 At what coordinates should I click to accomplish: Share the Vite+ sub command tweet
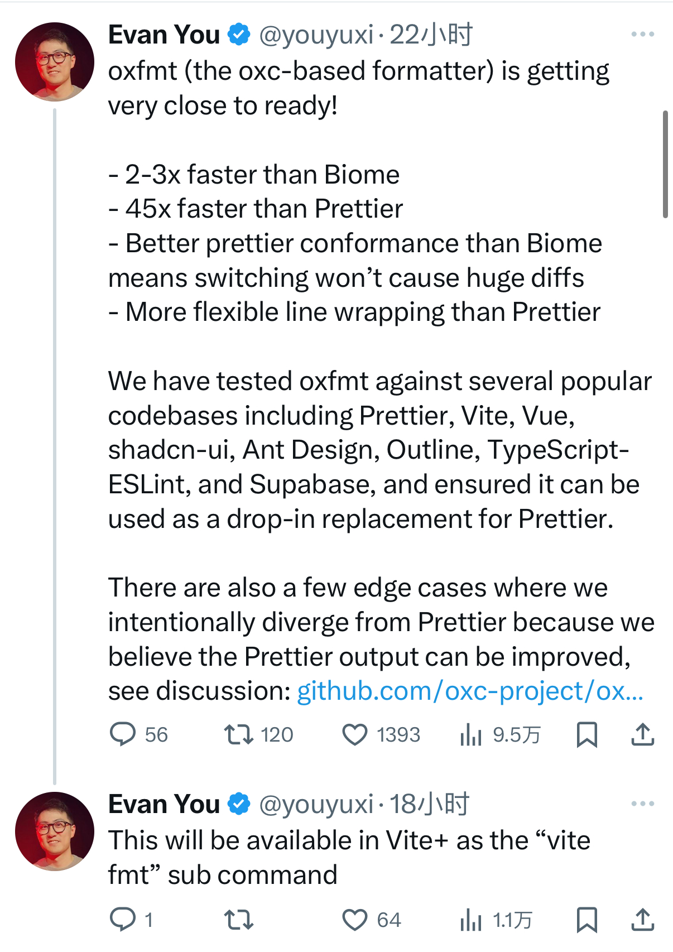tap(642, 919)
